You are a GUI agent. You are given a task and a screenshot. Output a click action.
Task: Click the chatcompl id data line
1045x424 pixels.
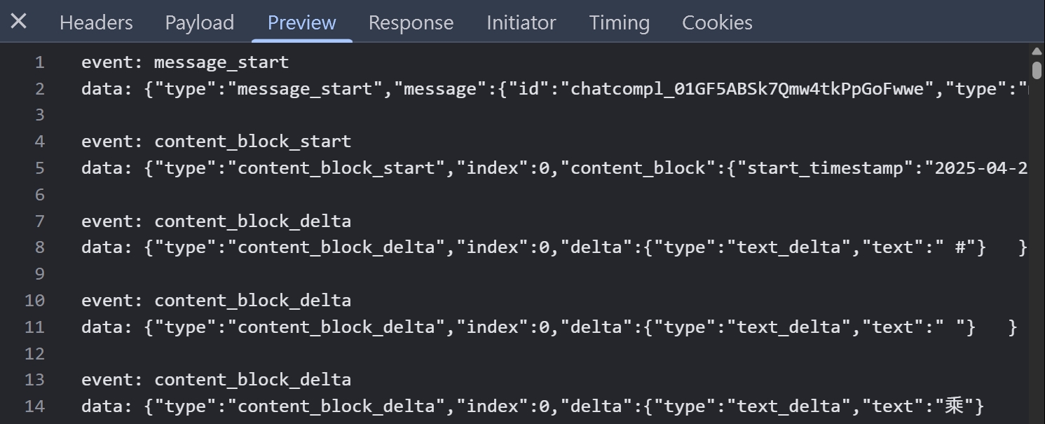[554, 89]
